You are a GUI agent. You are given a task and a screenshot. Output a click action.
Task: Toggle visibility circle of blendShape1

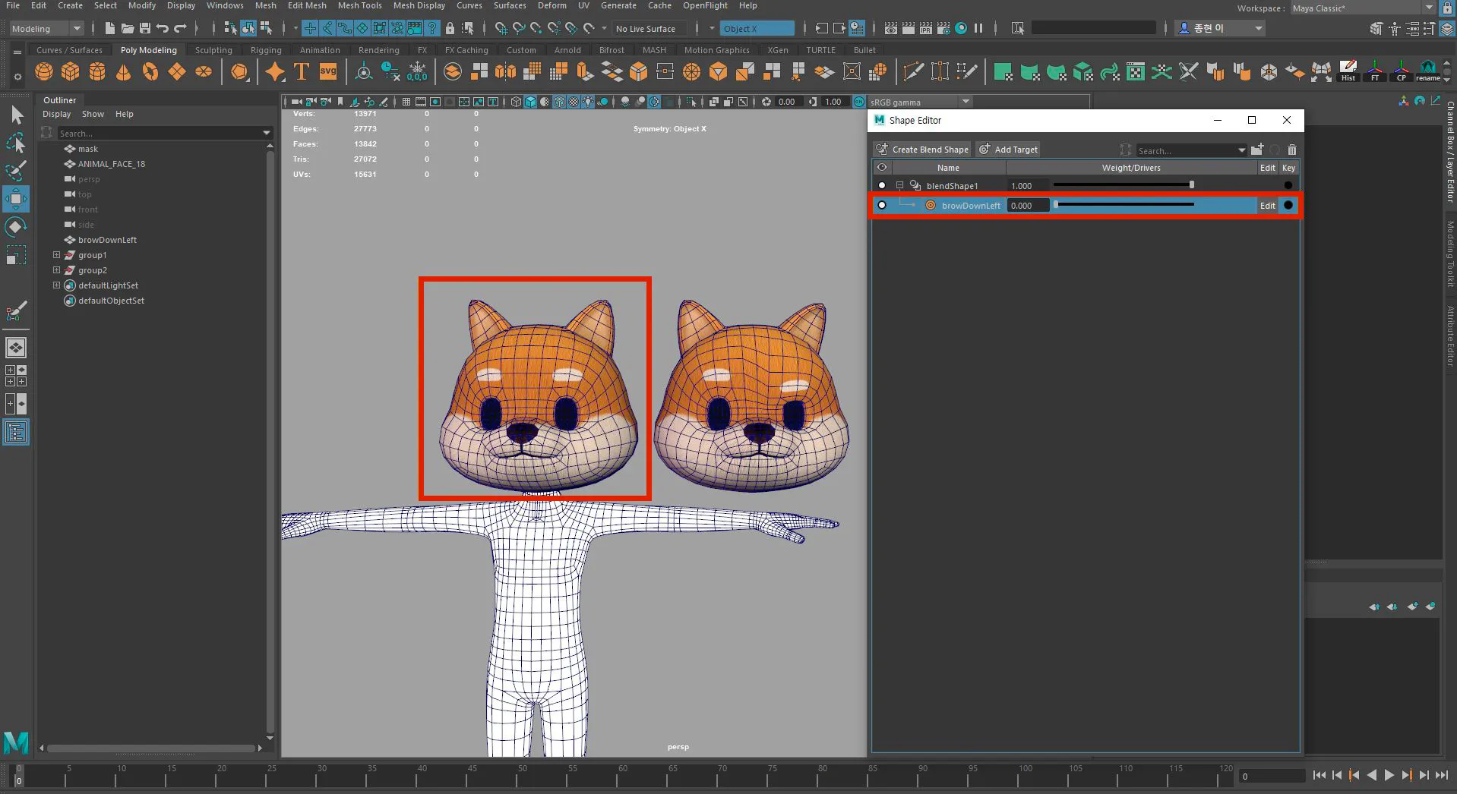tap(882, 185)
